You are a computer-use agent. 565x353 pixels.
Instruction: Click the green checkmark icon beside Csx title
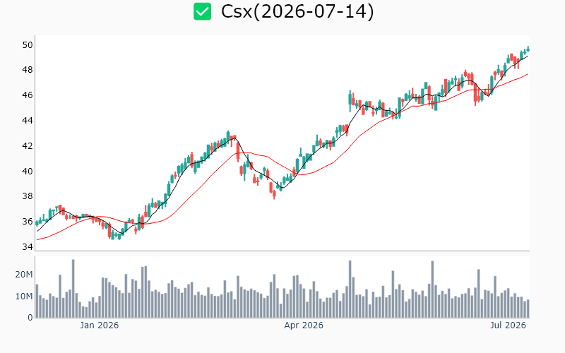point(202,11)
